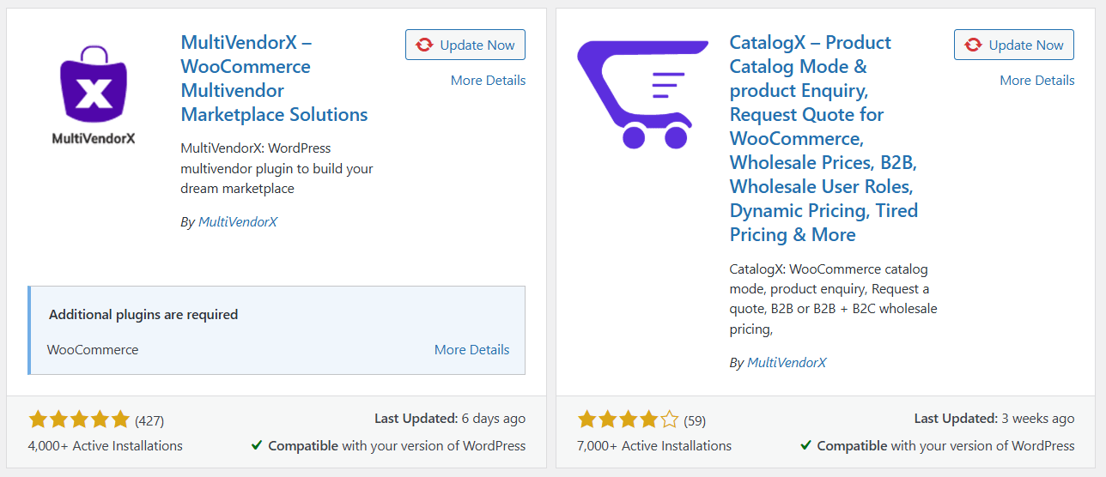Click the (427) ratings count

(x=149, y=420)
